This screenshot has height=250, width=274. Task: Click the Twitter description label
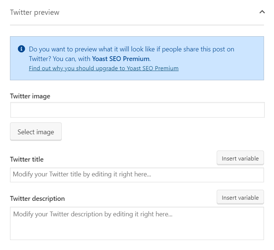pos(37,199)
